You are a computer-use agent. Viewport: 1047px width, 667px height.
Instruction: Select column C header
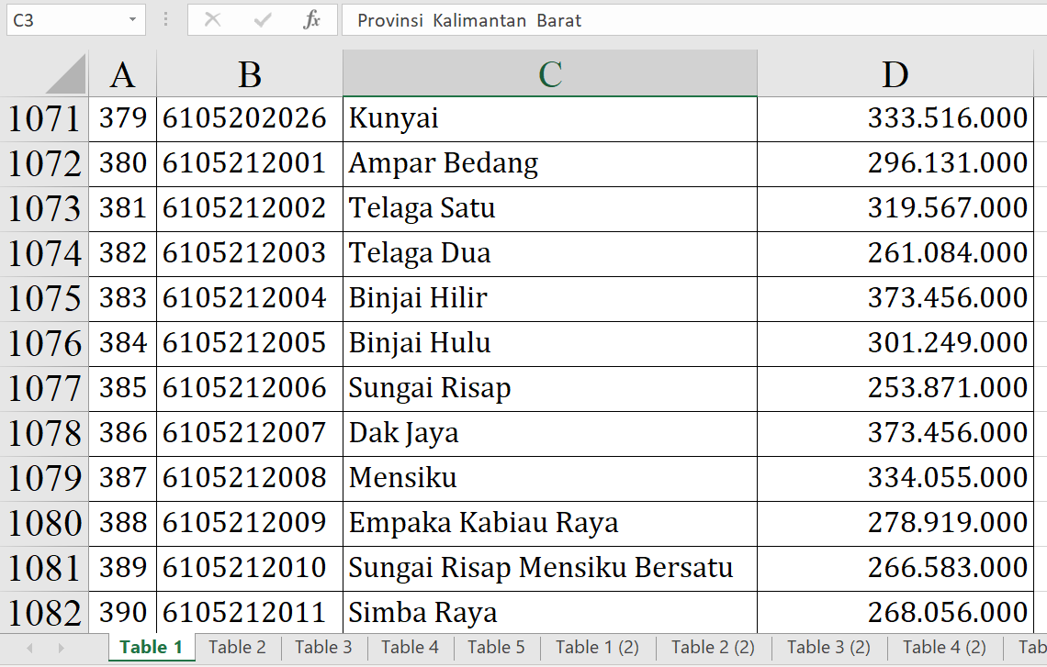click(x=549, y=74)
